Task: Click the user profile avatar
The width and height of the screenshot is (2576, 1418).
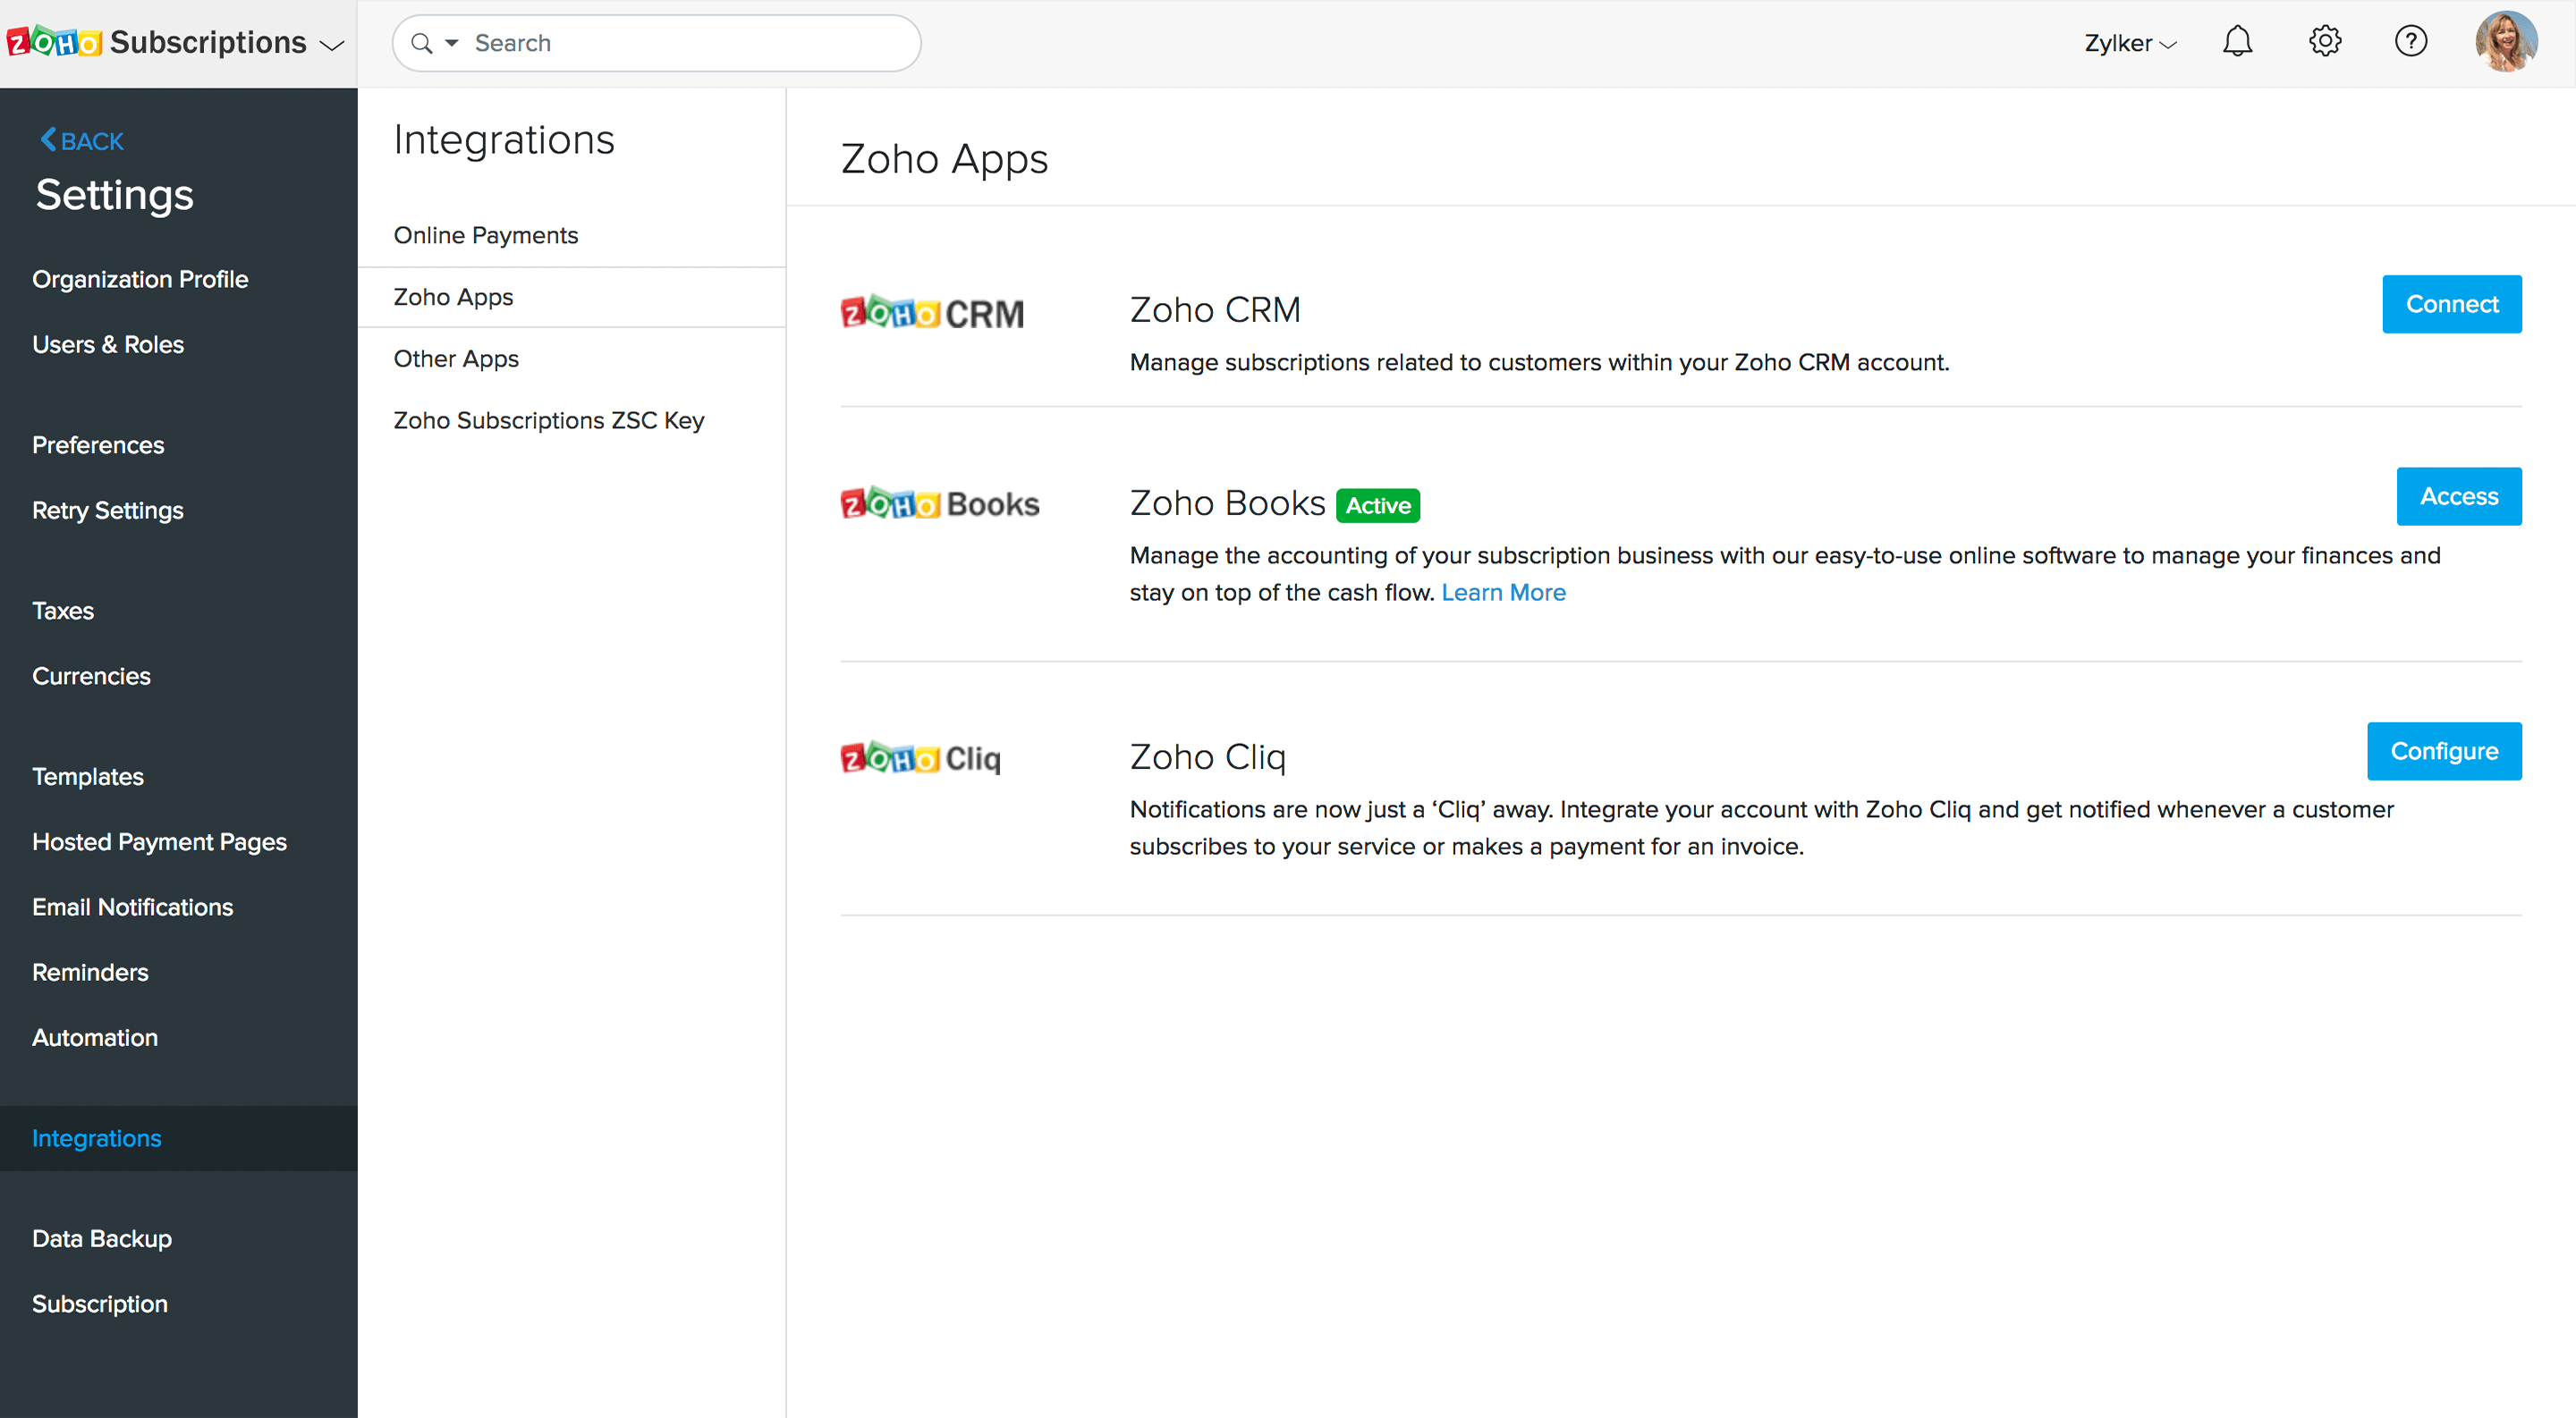Action: click(x=2505, y=42)
